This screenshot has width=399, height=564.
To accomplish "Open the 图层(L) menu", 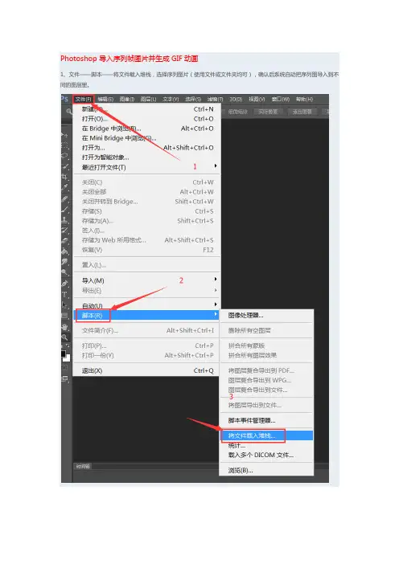I will coord(148,100).
